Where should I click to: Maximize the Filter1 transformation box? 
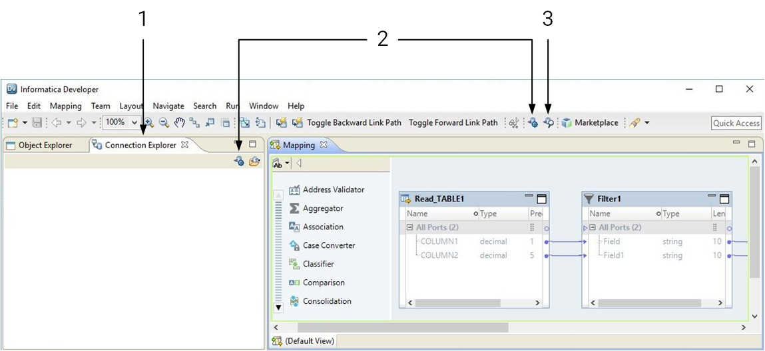click(x=724, y=199)
